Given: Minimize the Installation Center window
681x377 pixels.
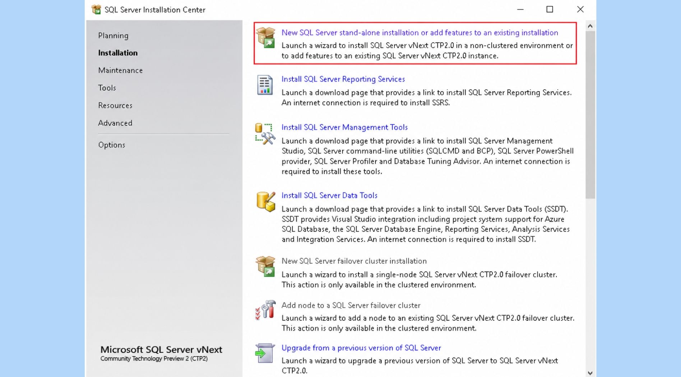Looking at the screenshot, I should pos(520,9).
